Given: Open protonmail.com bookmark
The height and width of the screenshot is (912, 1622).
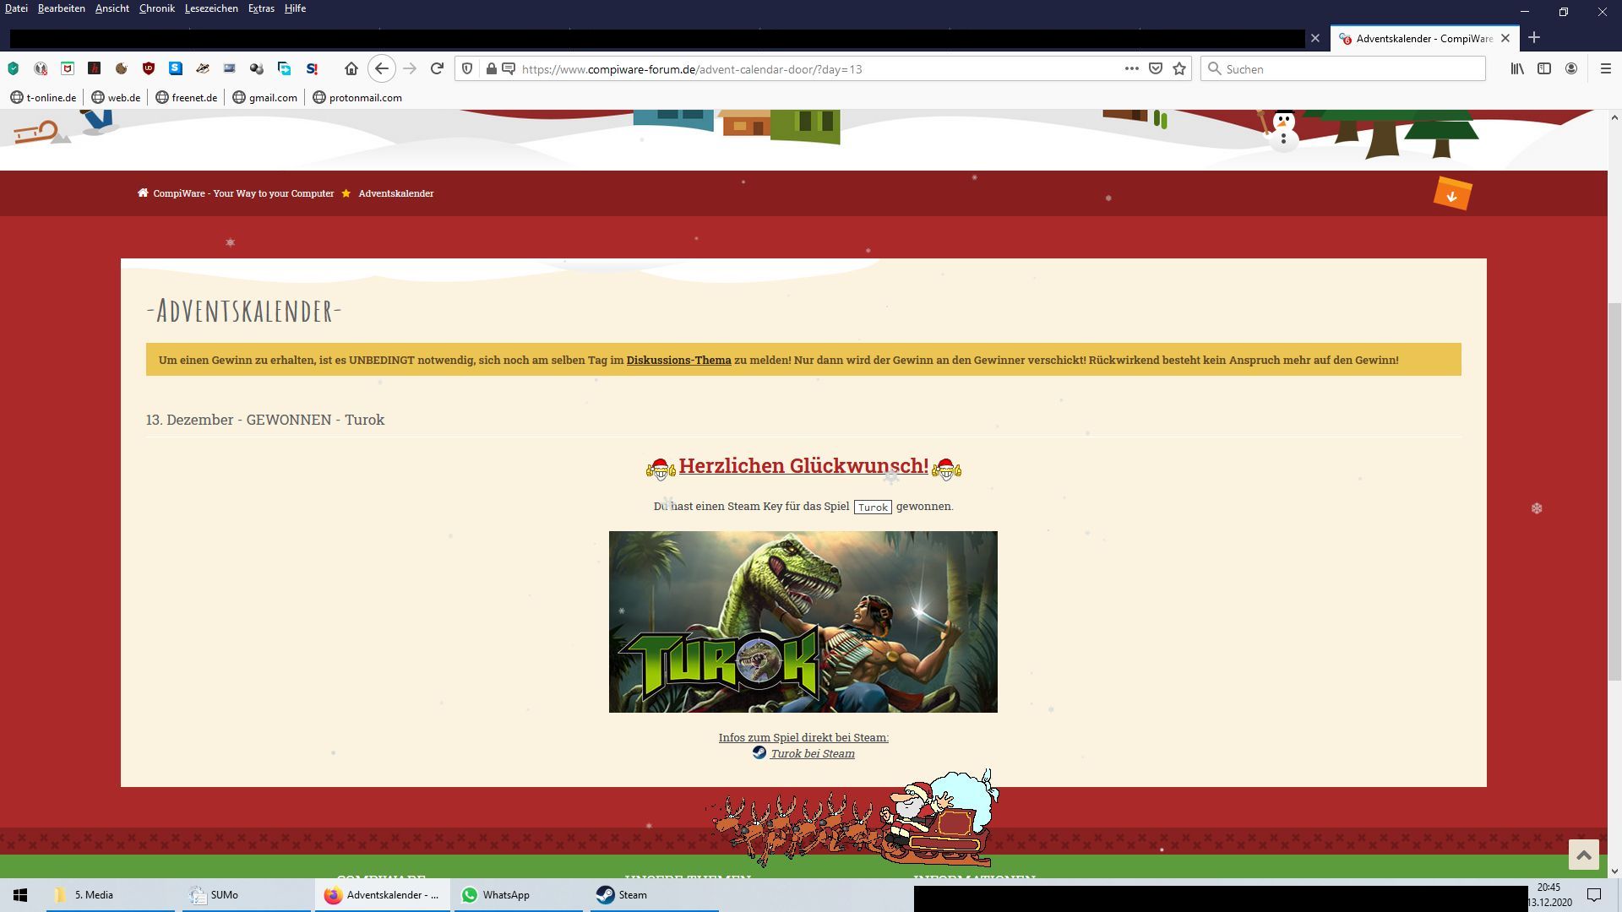Looking at the screenshot, I should click(357, 97).
